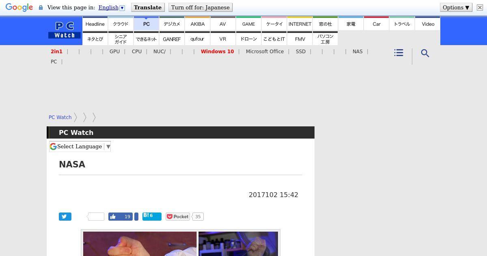The width and height of the screenshot is (487, 256).
Task: Open the GANREF tab
Action: (172, 39)
